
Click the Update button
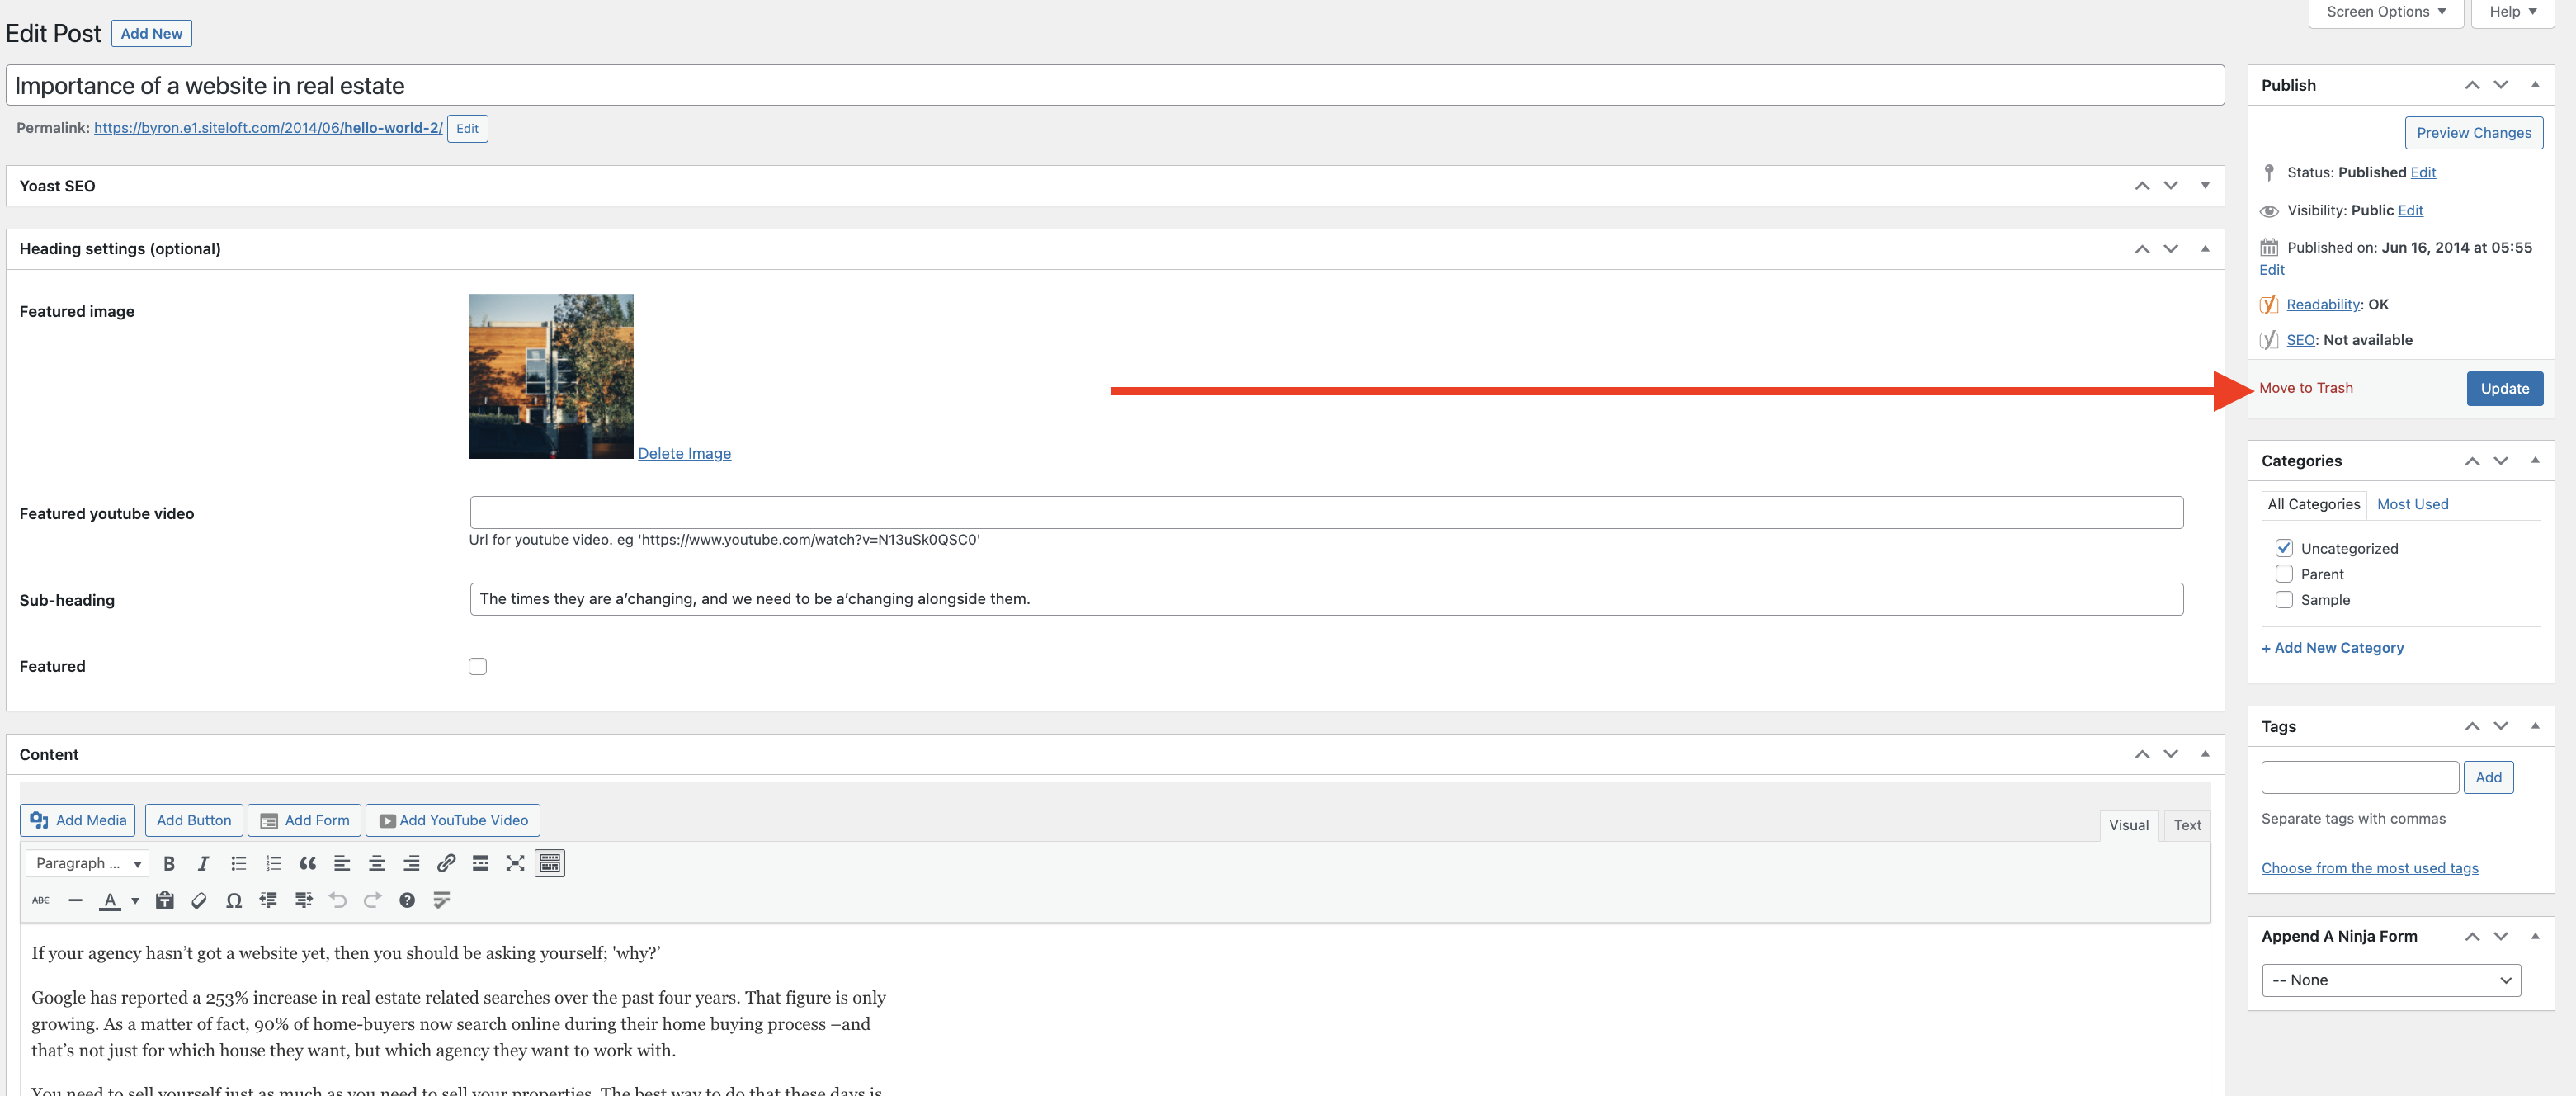tap(2504, 389)
